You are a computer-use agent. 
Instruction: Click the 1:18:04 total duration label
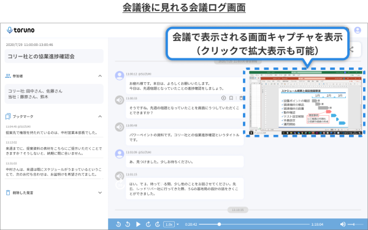click(317, 224)
